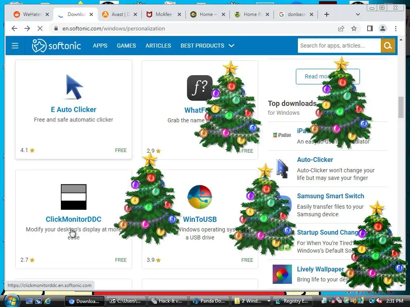Open a new browser tab

tap(327, 14)
